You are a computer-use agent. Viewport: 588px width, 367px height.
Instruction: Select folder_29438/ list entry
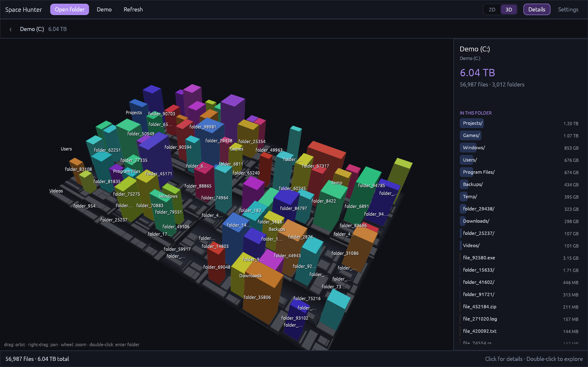pos(519,209)
